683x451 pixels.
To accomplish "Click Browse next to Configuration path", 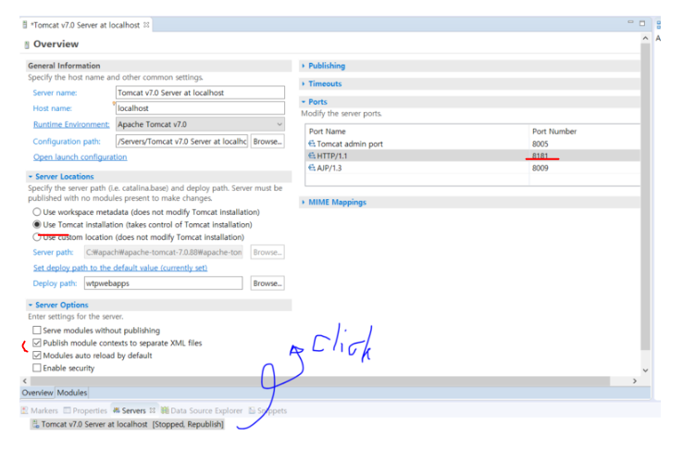I will pos(267,142).
